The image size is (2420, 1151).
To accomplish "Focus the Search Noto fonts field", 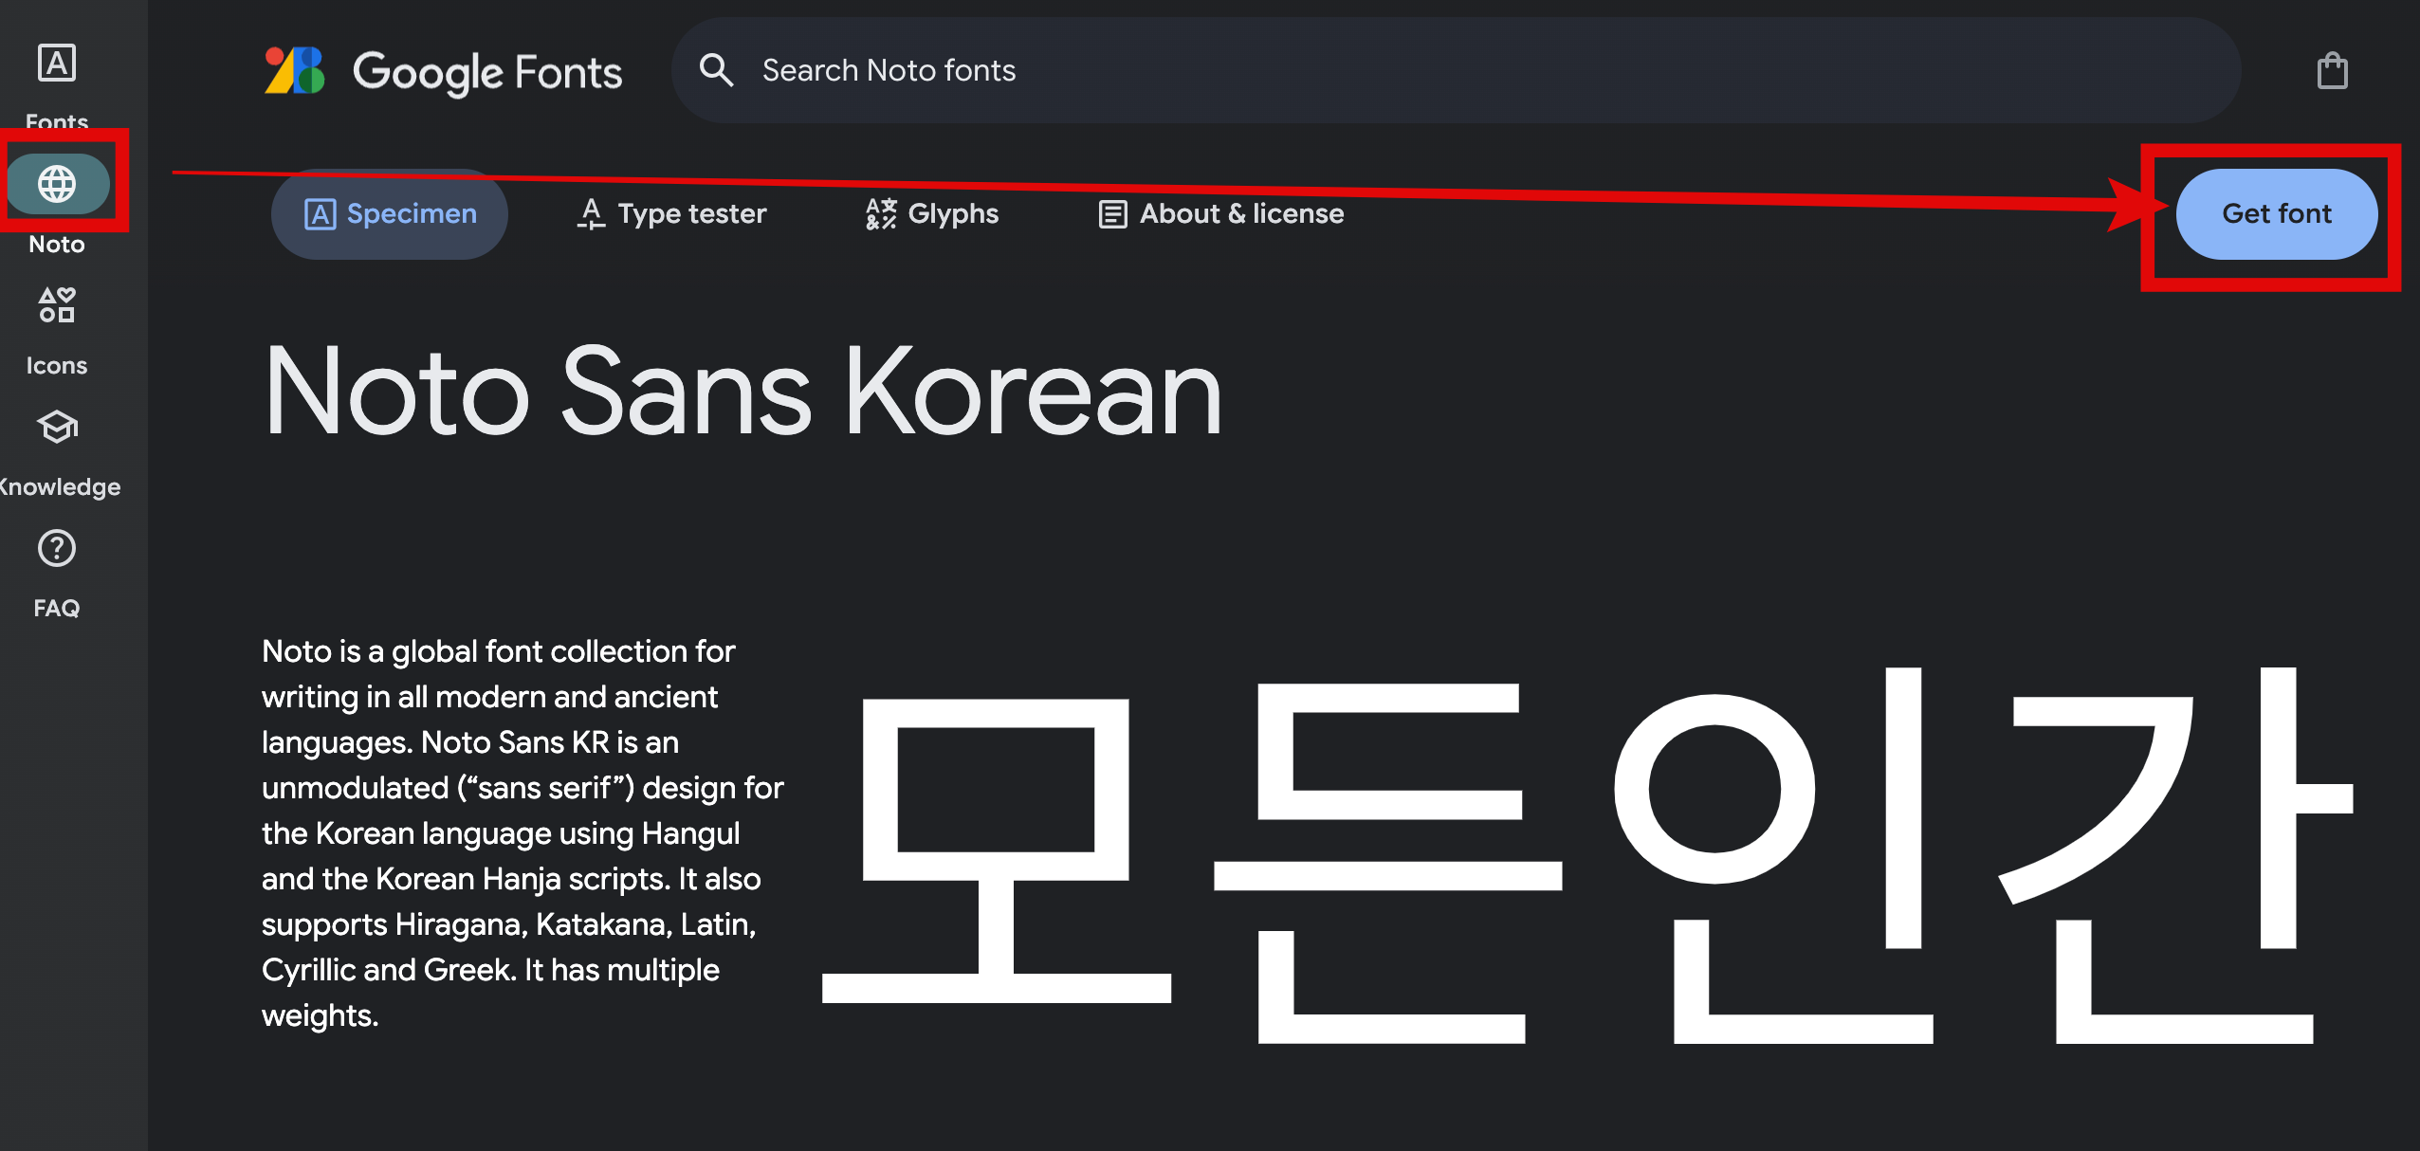I will pos(1457,70).
